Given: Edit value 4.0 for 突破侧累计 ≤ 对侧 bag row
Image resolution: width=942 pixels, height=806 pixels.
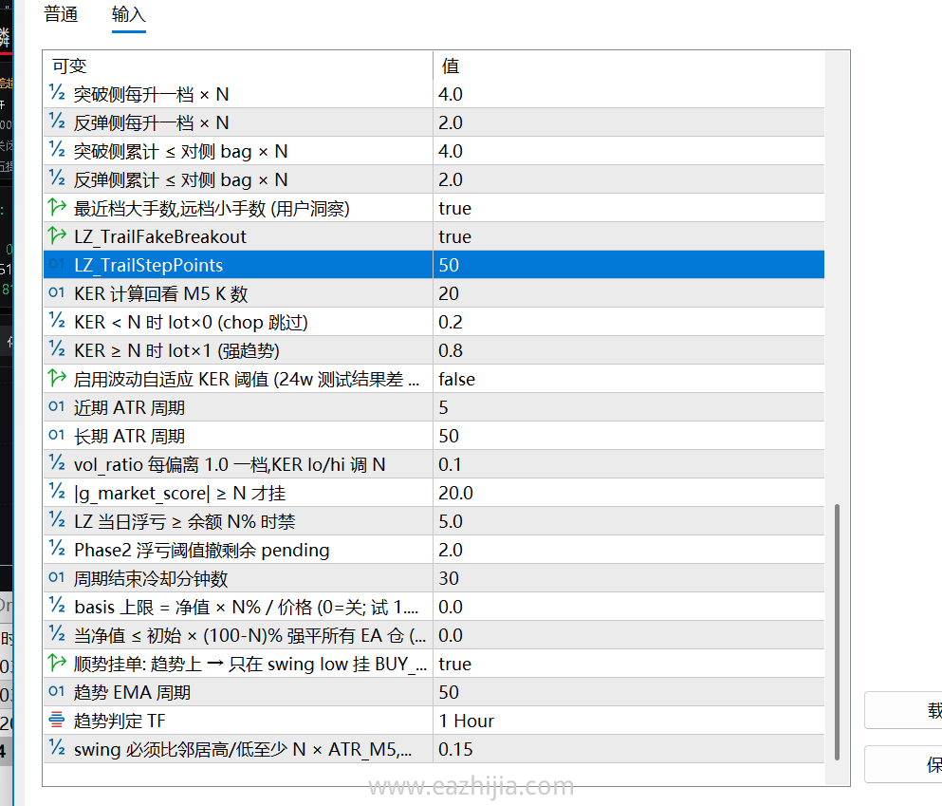Looking at the screenshot, I should [628, 151].
